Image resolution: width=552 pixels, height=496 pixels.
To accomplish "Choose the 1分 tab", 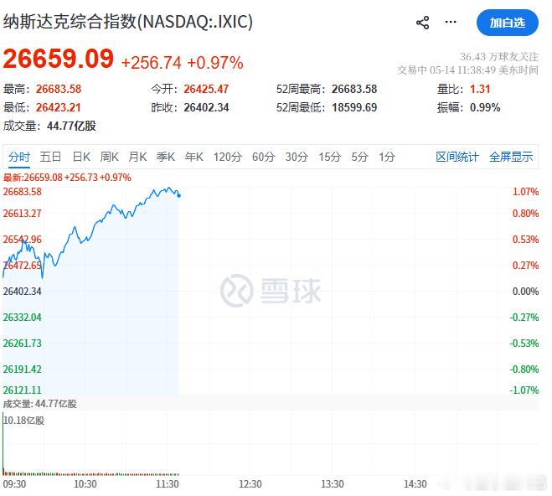I will tap(387, 157).
